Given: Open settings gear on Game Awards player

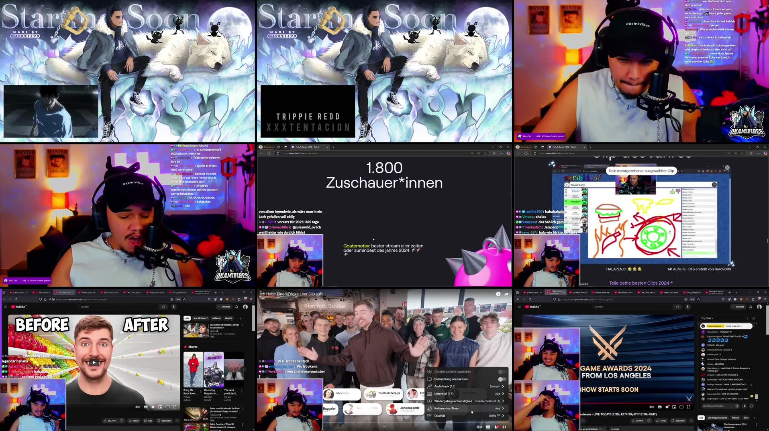Looking at the screenshot, I should pos(667,407).
